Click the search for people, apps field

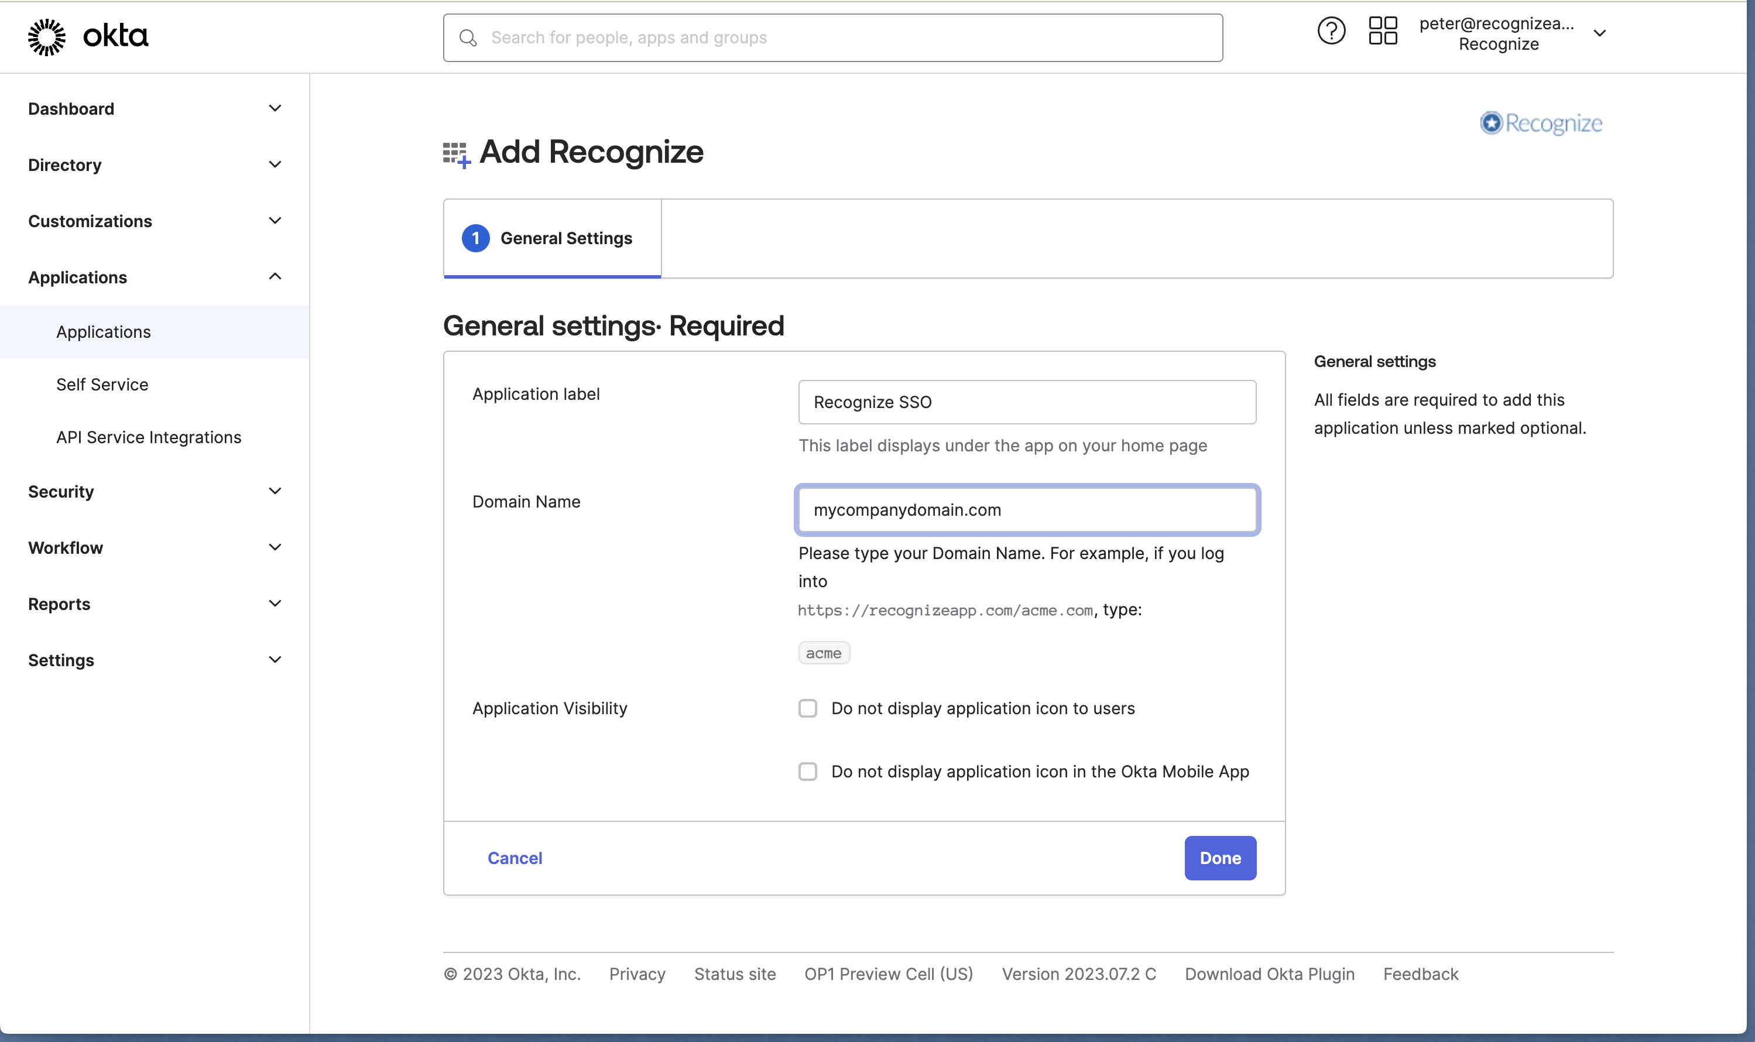(832, 38)
